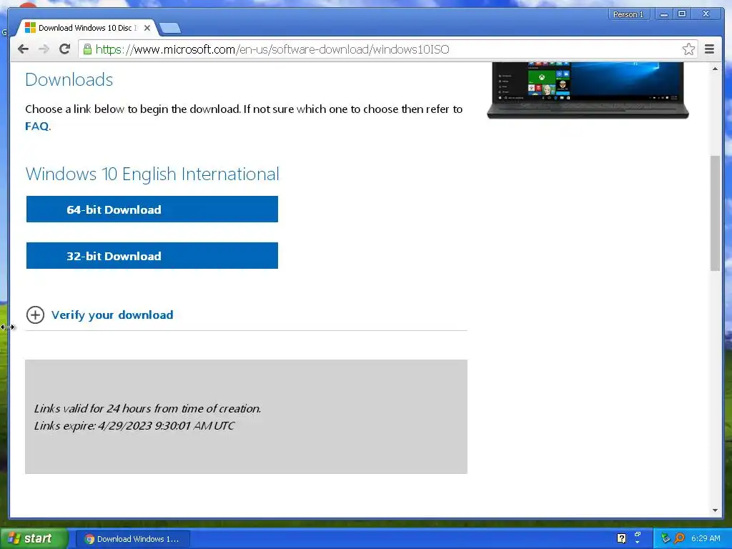Go back with the browser back arrow
Viewport: 732px width, 549px height.
23,49
